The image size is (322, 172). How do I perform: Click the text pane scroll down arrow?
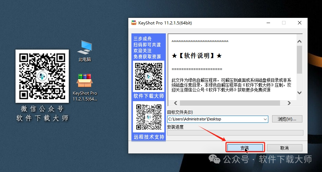[x=299, y=93]
